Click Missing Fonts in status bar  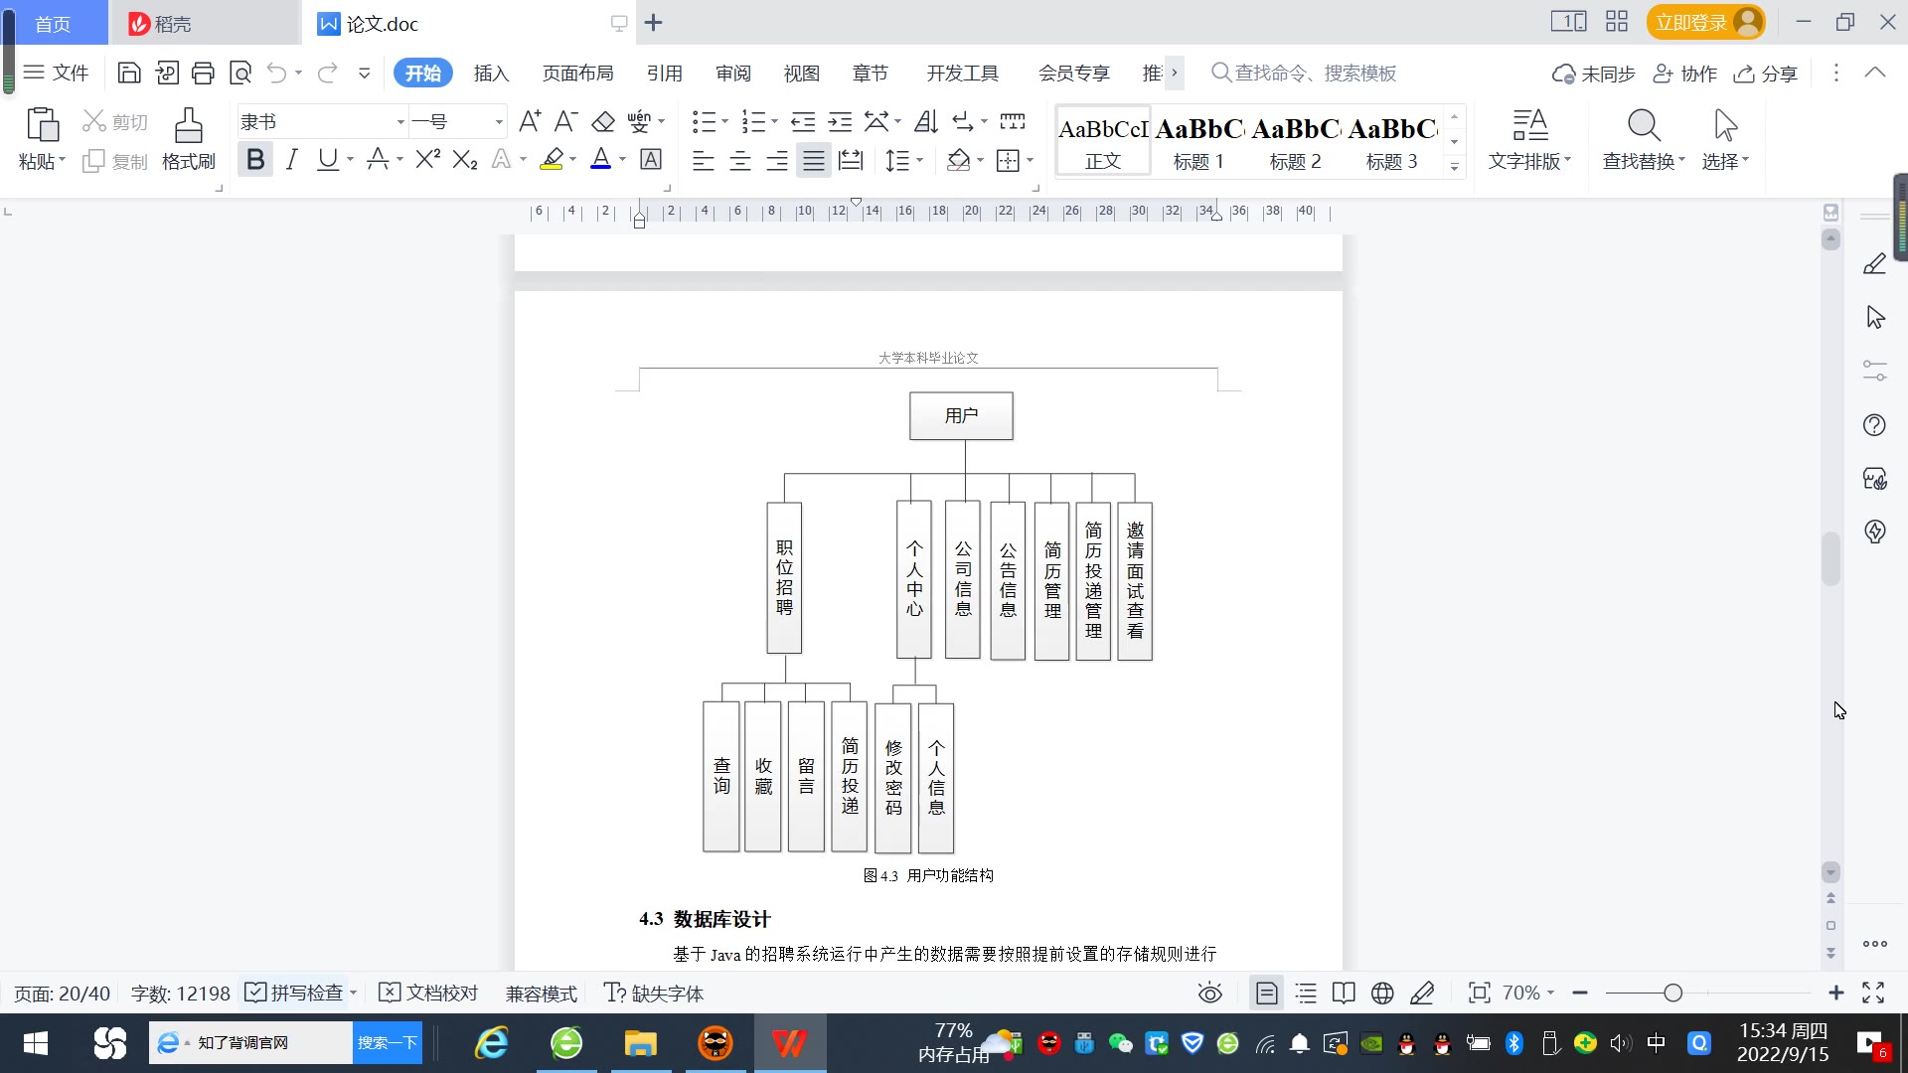click(654, 993)
